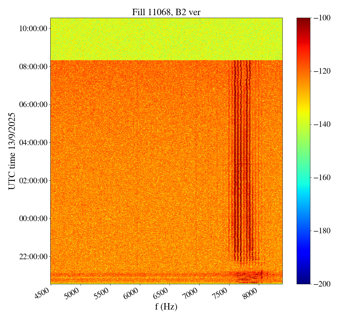
Task: Click the plot title 'Fill 11068, B2 ver'
Action: 166,12
